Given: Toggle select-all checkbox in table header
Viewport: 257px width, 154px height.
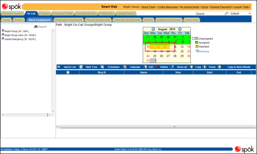Looking at the screenshot, I should (68, 72).
